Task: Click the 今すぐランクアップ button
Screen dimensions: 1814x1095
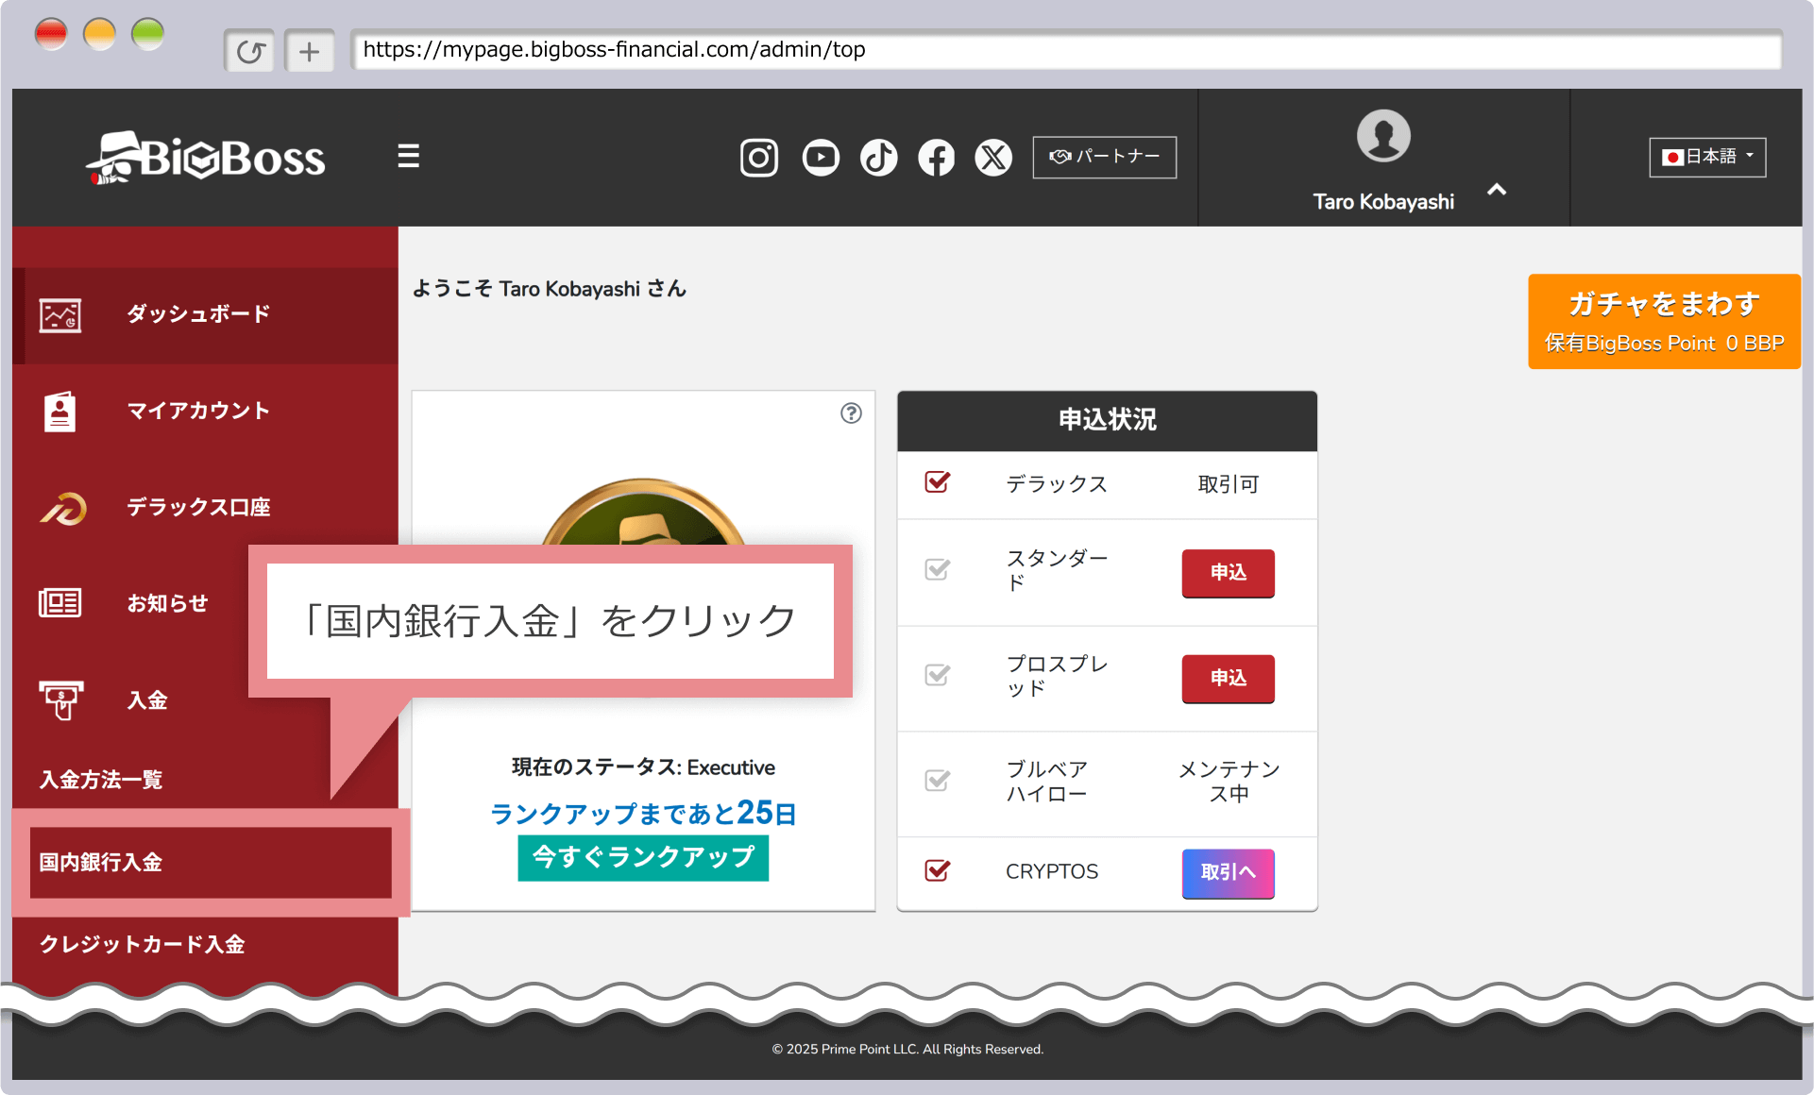Action: click(x=642, y=857)
